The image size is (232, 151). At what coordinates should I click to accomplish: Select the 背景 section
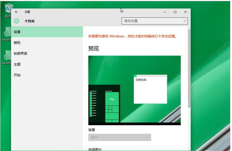click(47, 32)
